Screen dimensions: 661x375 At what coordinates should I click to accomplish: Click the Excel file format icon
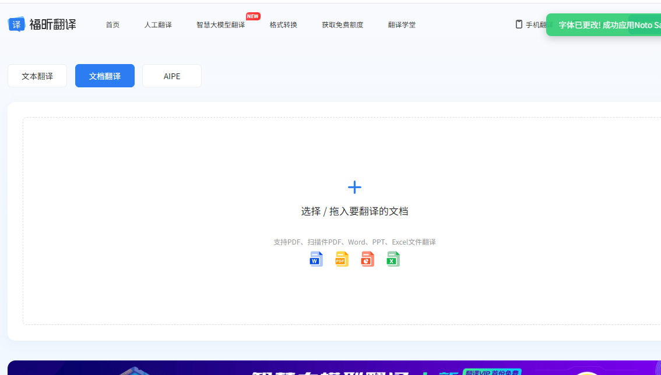392,259
